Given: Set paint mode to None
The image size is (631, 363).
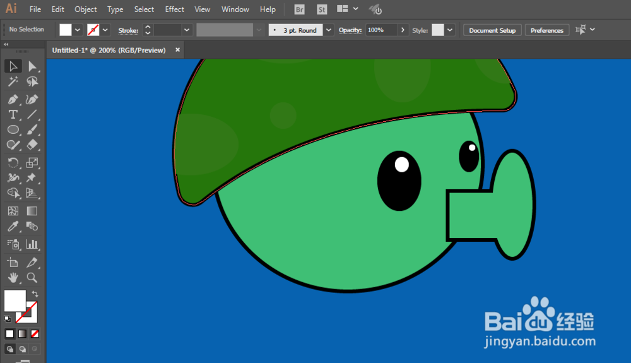Looking at the screenshot, I should (35, 333).
